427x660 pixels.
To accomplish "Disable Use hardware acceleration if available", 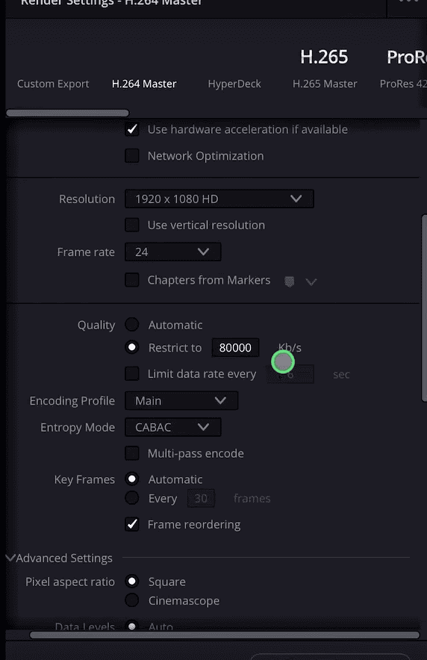I will (x=132, y=129).
